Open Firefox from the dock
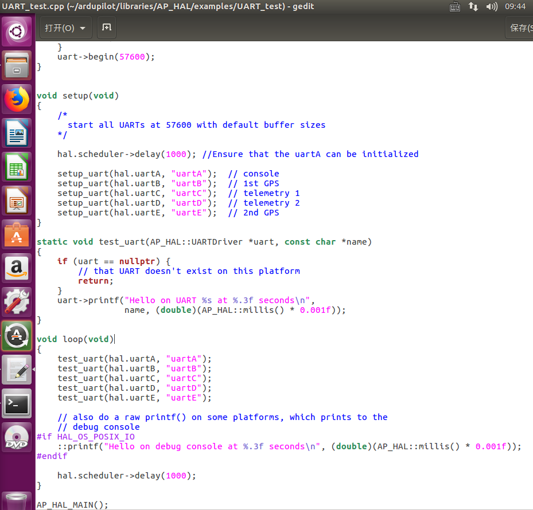This screenshot has width=533, height=510. (16, 99)
